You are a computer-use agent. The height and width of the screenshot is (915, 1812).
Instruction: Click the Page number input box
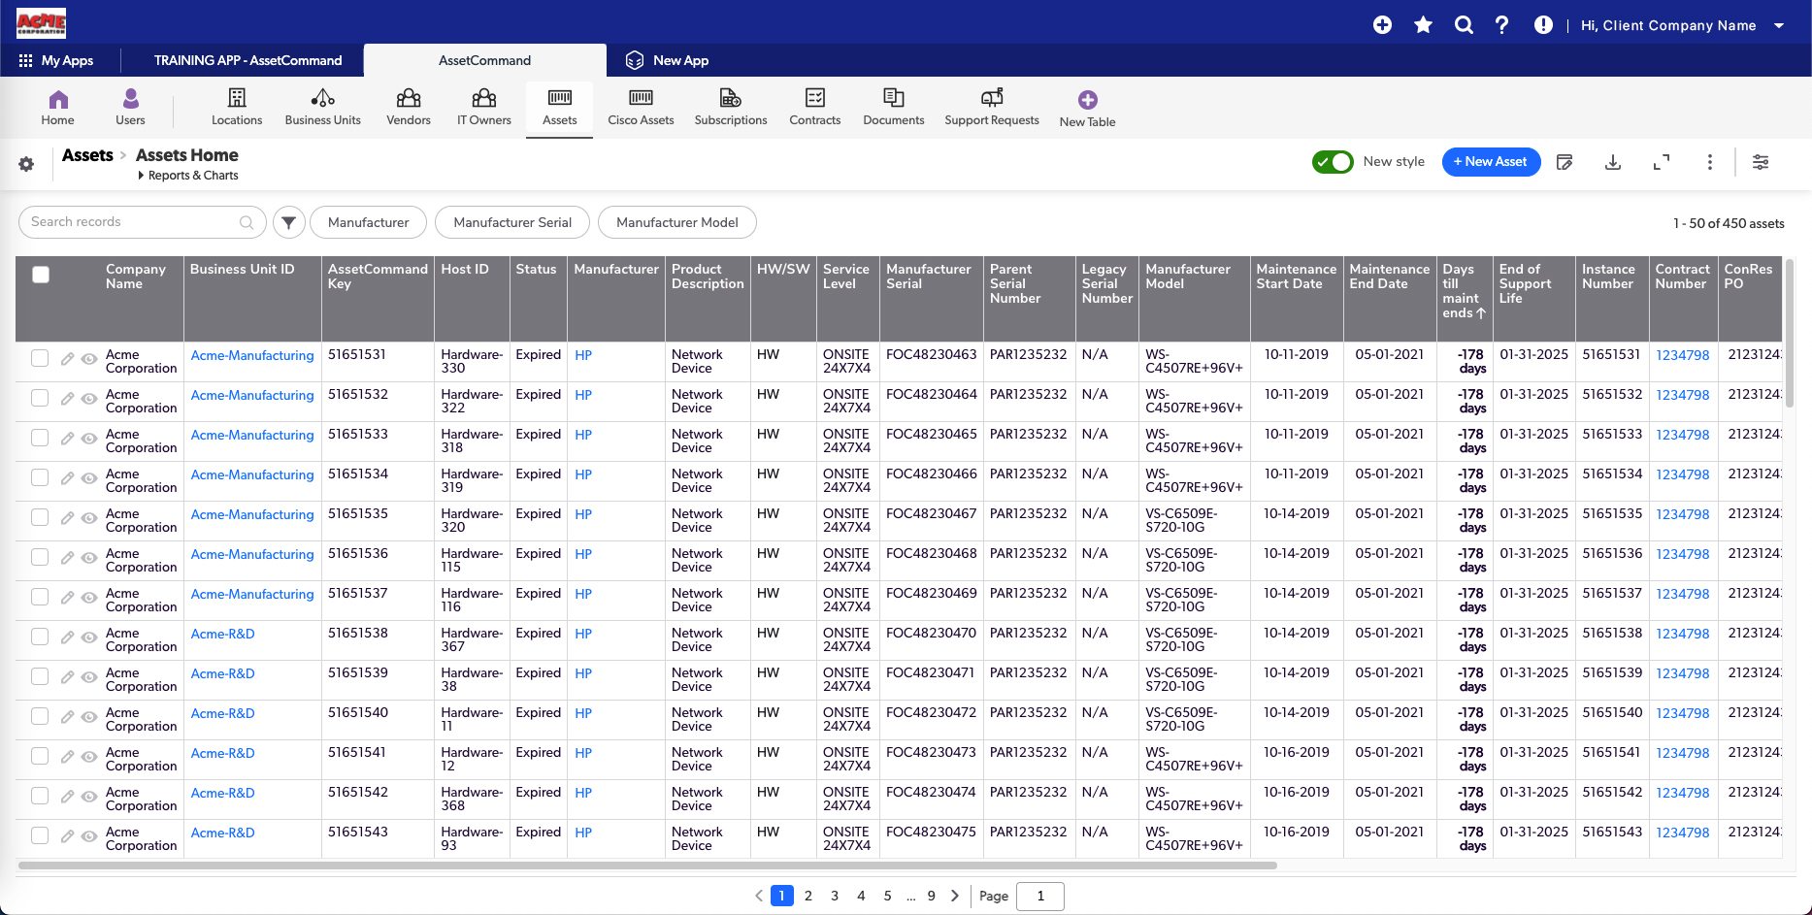[1040, 896]
